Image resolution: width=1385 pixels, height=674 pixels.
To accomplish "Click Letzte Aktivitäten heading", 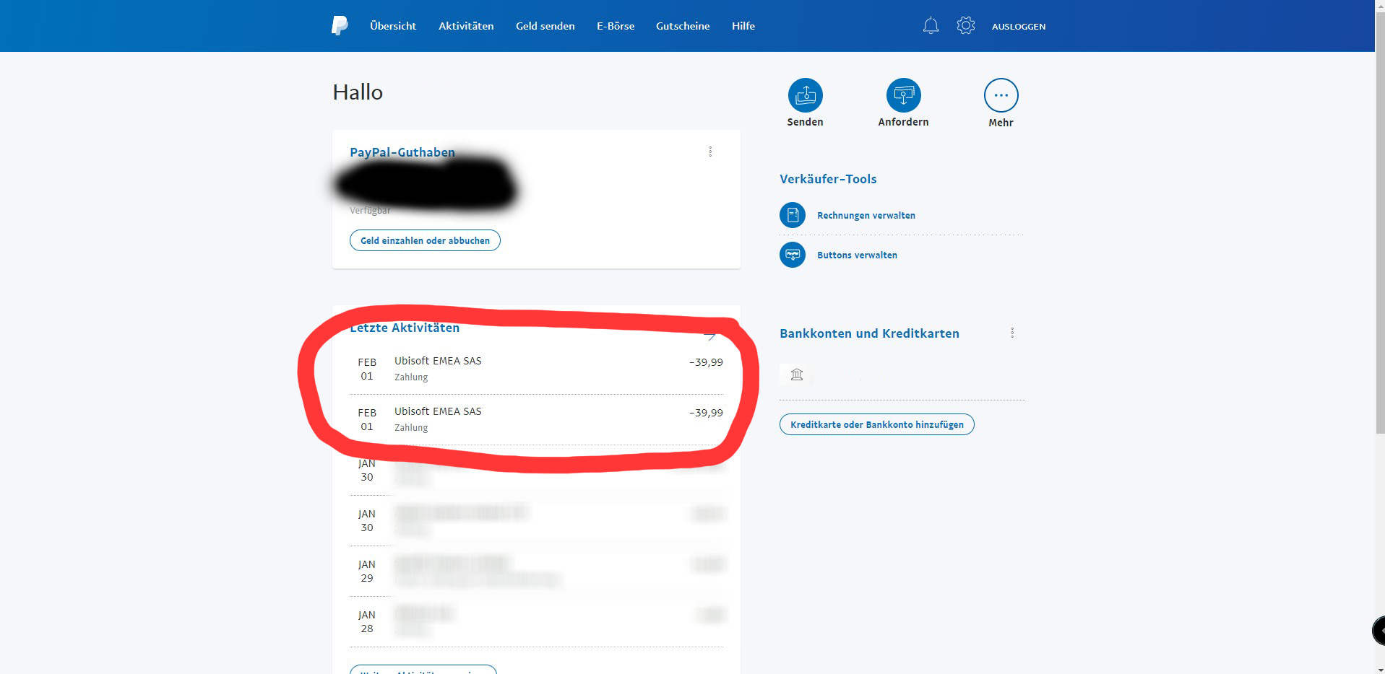I will pos(405,328).
